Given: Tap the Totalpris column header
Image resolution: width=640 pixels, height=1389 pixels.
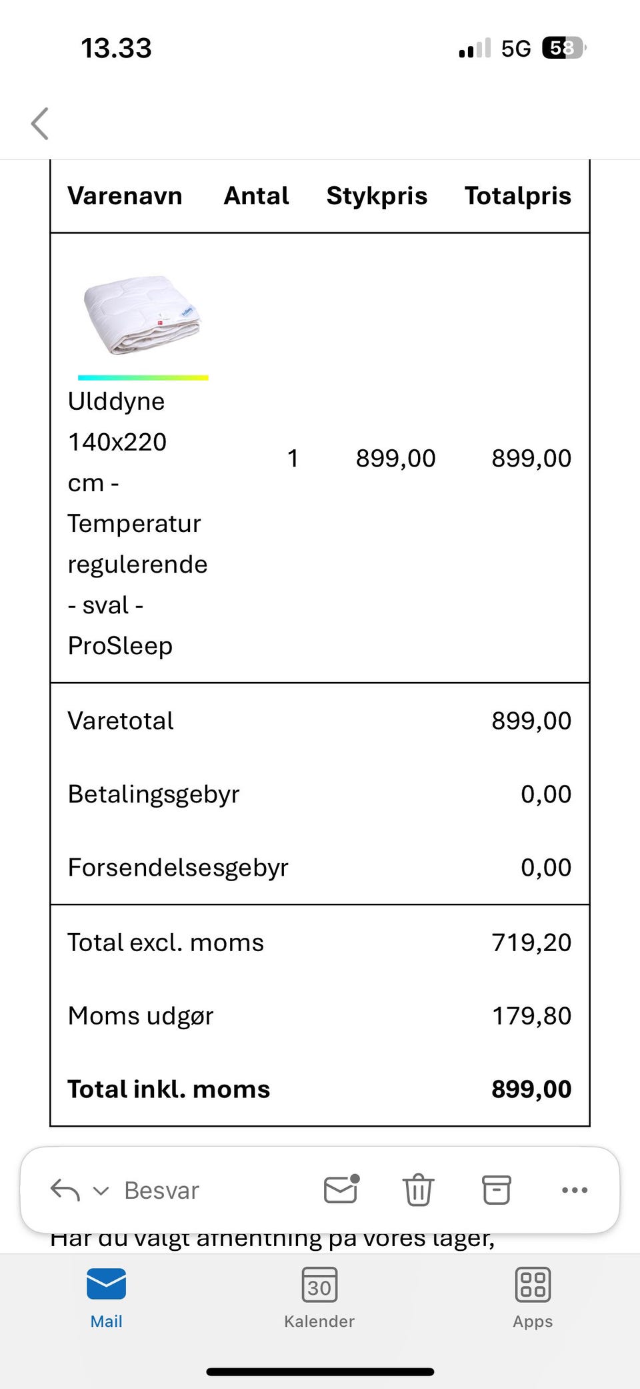Looking at the screenshot, I should (517, 196).
